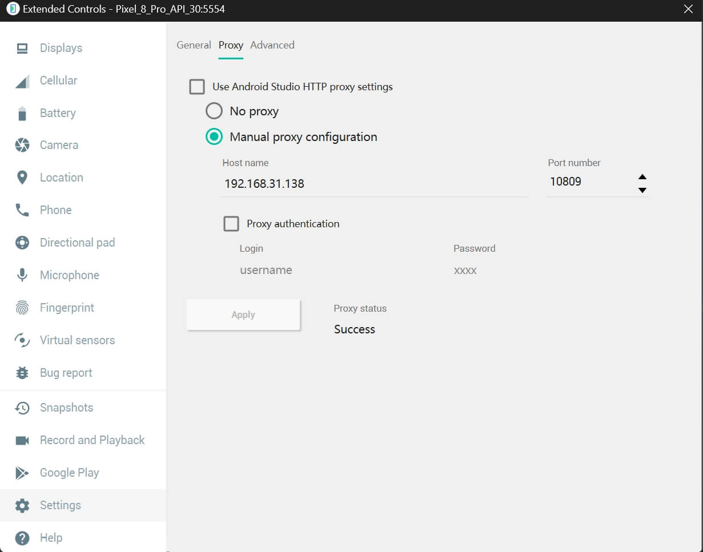Open the Bug report icon
Screen dimensions: 703x552
point(22,373)
